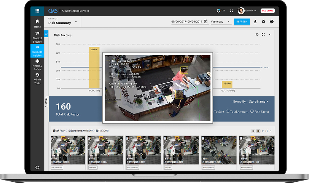Select the Total Amount radio option

pos(228,111)
